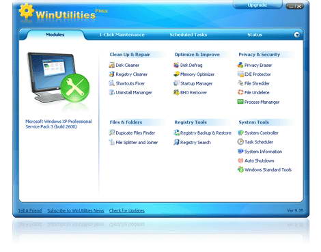Click the WinUtilities gear logo
Viewport: 321px width, 252px height.
tap(27, 11)
